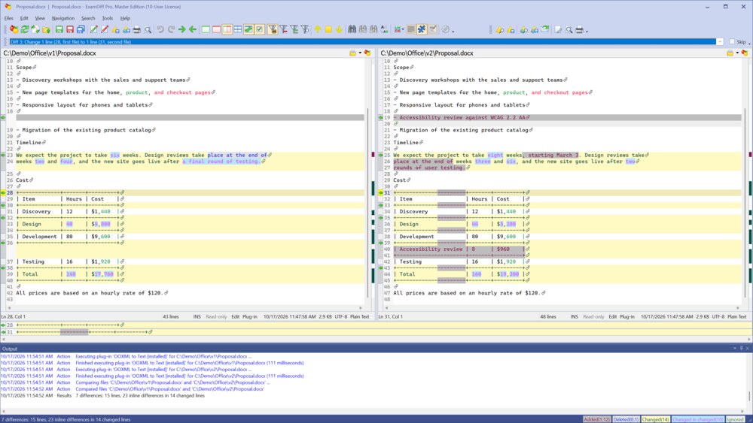Toggle the second funnel filter with red mark

pos(283,30)
